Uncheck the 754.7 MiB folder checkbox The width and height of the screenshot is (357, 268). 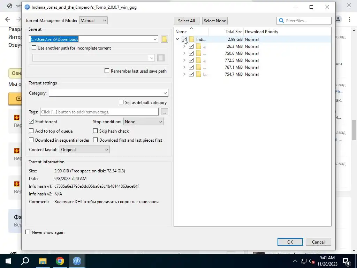(x=191, y=74)
